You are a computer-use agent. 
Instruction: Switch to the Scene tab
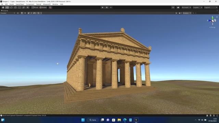4,11
